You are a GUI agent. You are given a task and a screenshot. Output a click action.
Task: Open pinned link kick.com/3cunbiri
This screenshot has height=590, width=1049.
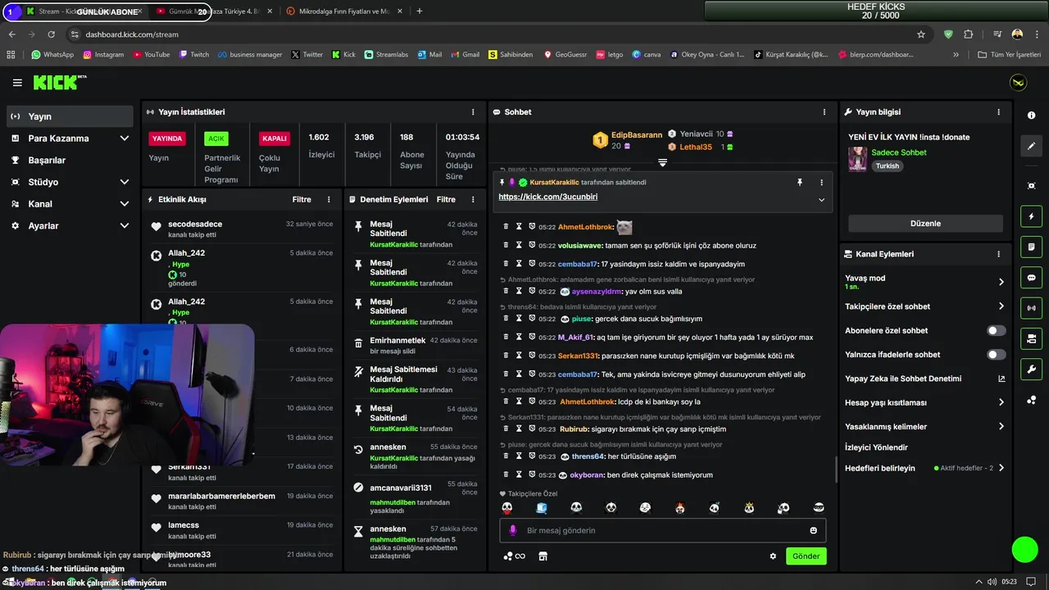pyautogui.click(x=547, y=197)
